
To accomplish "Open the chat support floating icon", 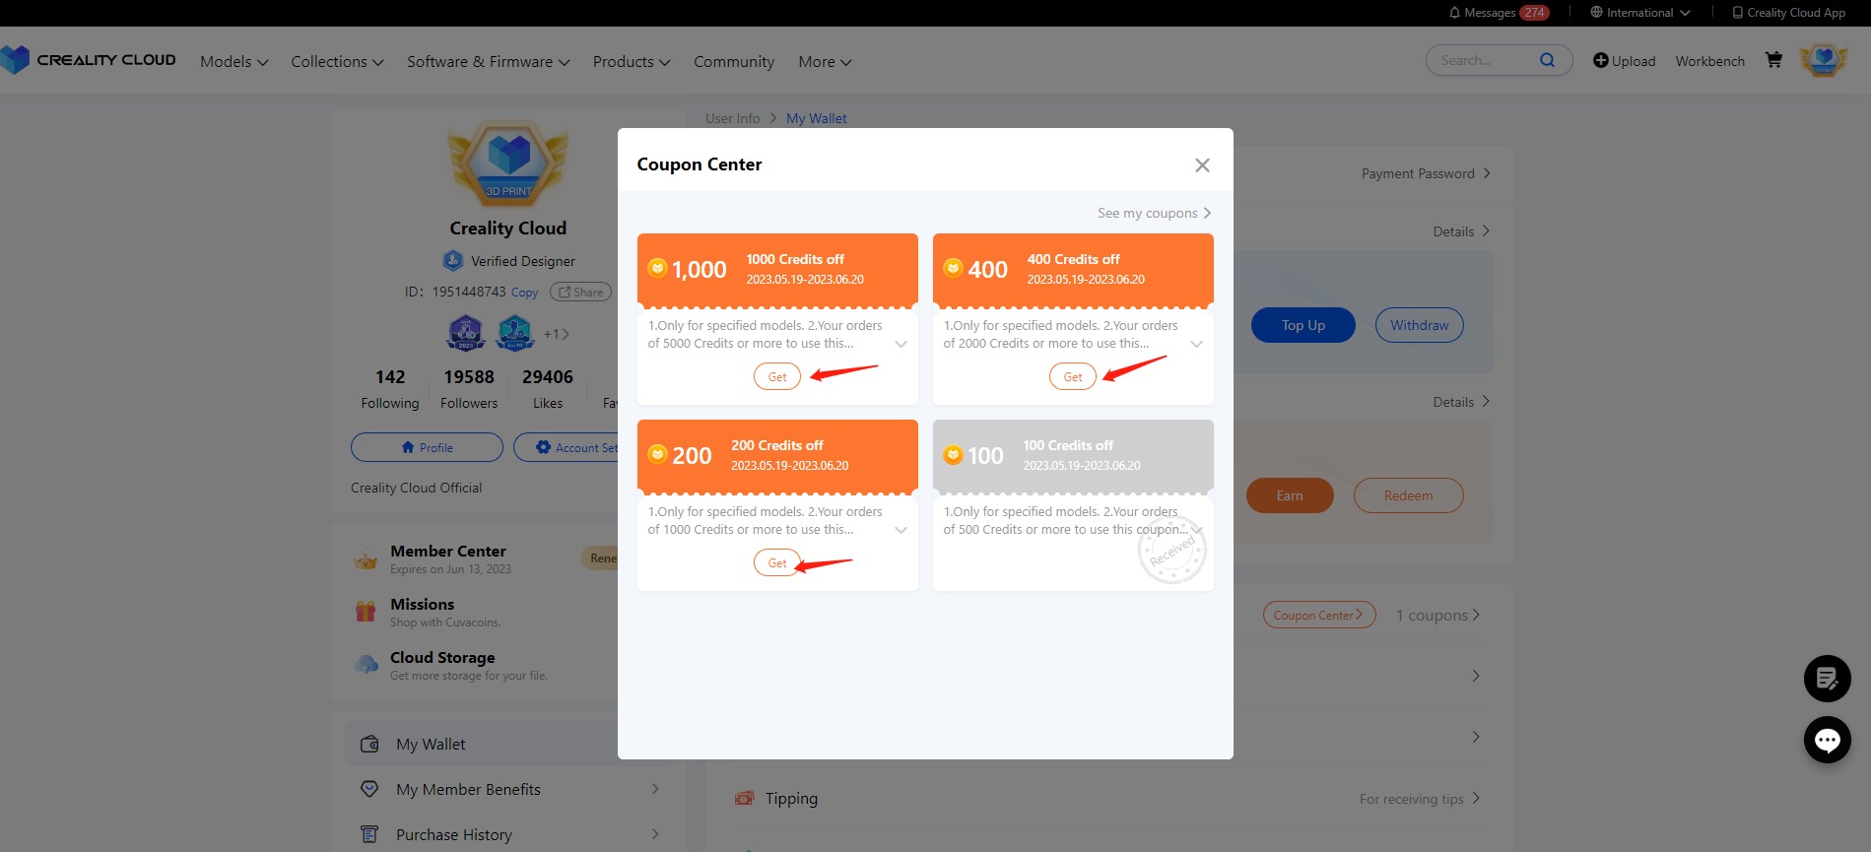I will 1828,740.
